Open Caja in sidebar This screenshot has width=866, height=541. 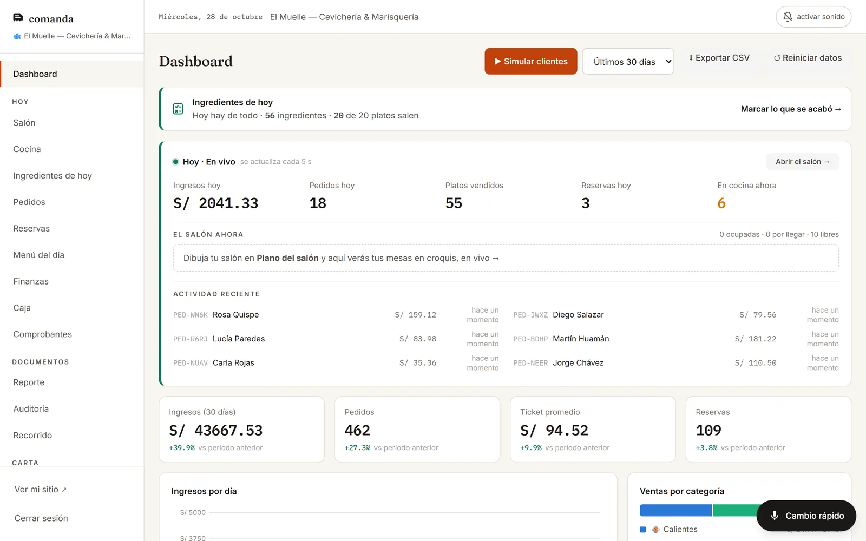(x=72, y=308)
